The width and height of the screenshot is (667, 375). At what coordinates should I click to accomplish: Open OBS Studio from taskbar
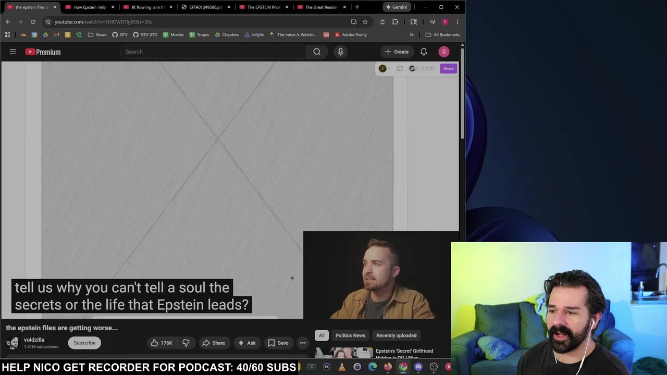pyautogui.click(x=434, y=367)
